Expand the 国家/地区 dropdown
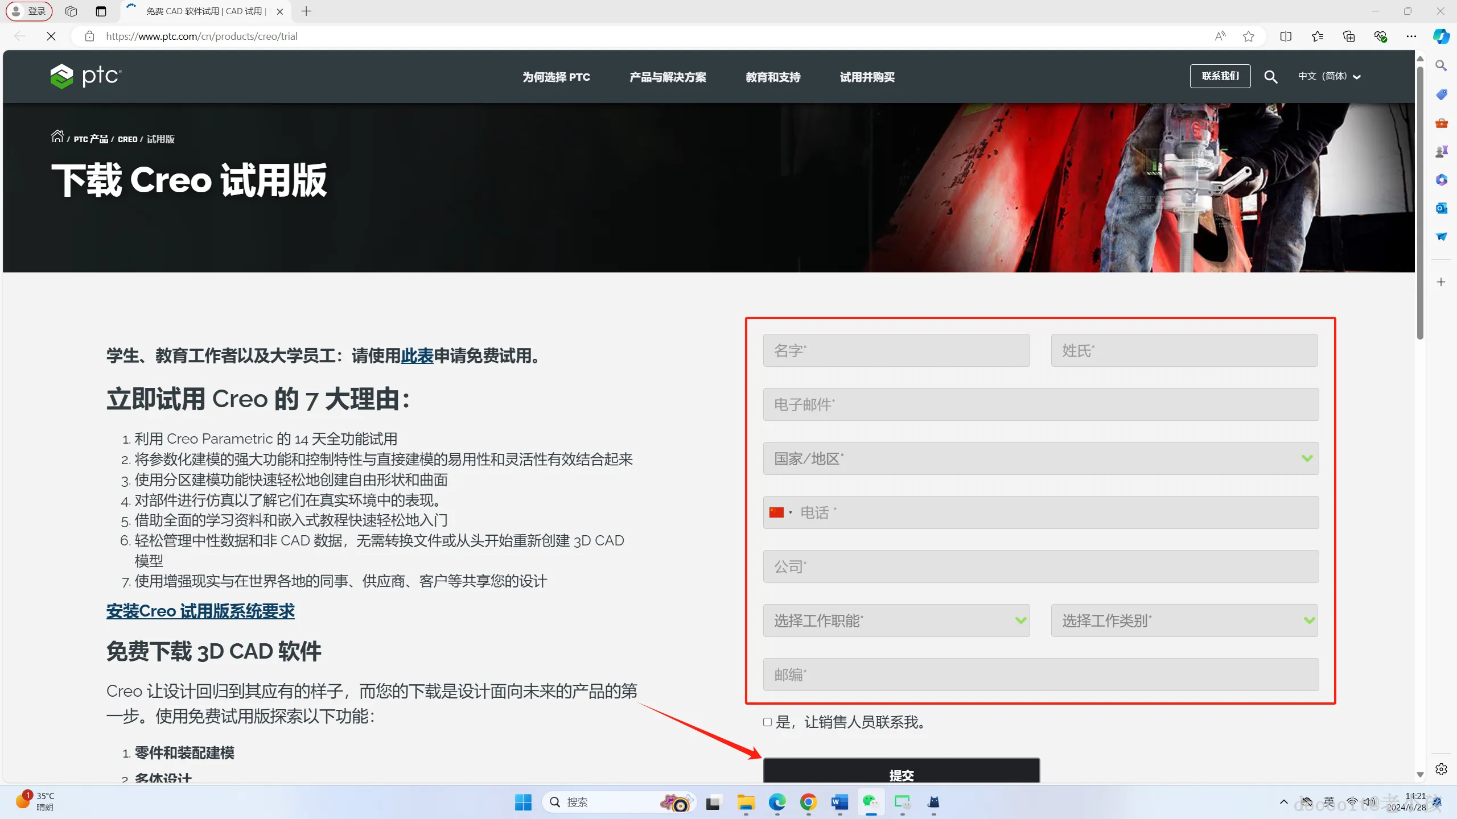1457x819 pixels. pos(1040,458)
